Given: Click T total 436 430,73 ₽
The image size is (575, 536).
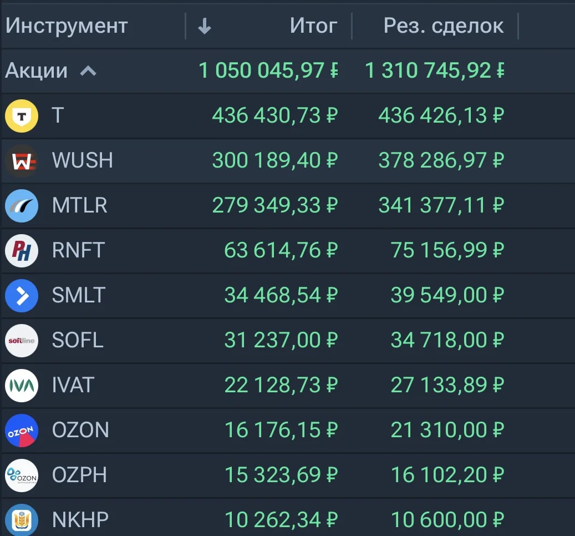Looking at the screenshot, I should coord(274,115).
